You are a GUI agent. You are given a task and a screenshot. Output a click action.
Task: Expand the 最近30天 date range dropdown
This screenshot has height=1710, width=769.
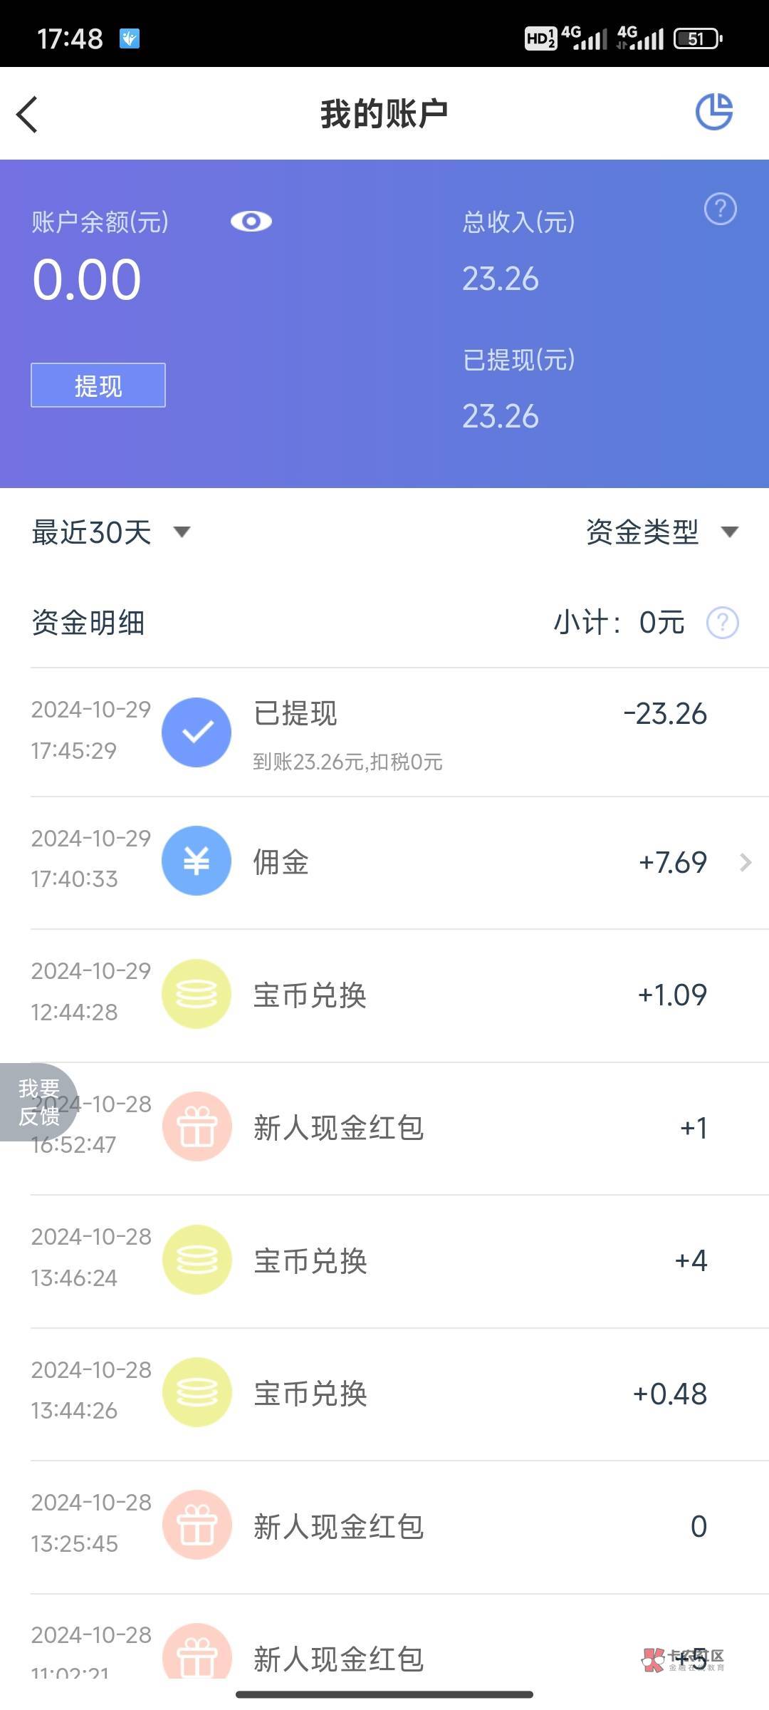click(x=110, y=532)
